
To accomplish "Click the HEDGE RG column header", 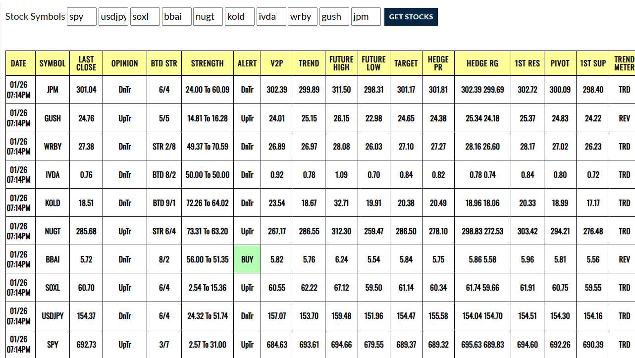I will [482, 63].
